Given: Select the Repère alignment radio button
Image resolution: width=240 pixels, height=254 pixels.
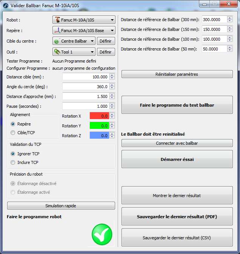Looking at the screenshot, I should tap(13, 124).
